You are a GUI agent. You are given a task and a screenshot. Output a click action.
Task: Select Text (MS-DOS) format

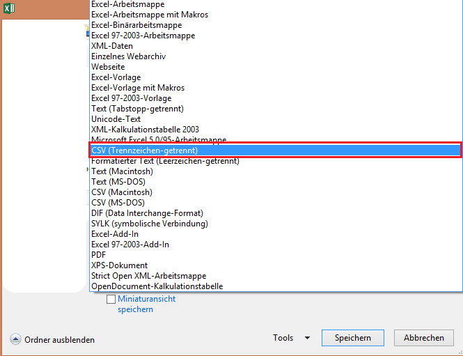pyautogui.click(x=276, y=182)
